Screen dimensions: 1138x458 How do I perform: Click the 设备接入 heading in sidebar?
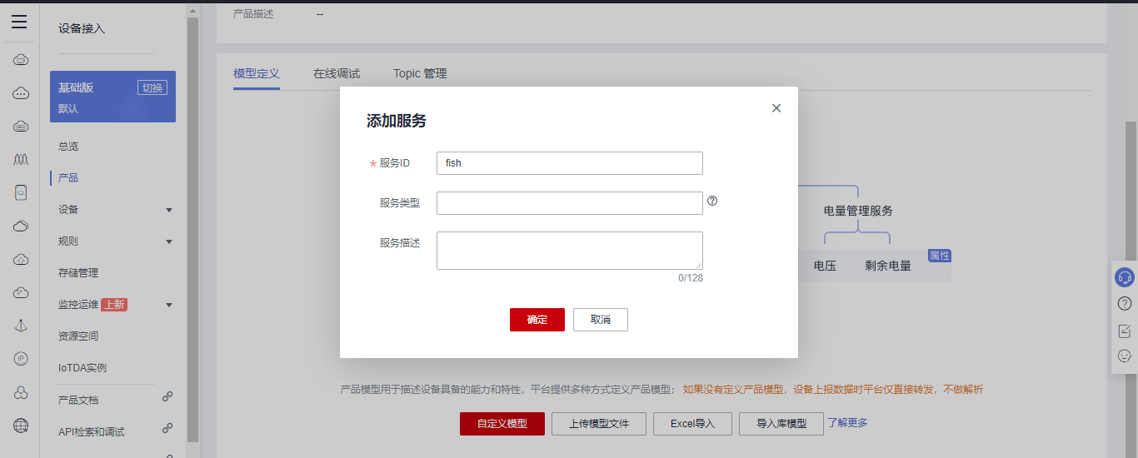(82, 28)
